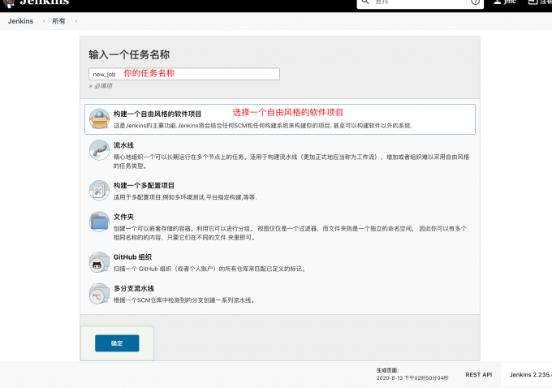Select 构建一个多配置项目 title
The image size is (552, 388).
(144, 185)
